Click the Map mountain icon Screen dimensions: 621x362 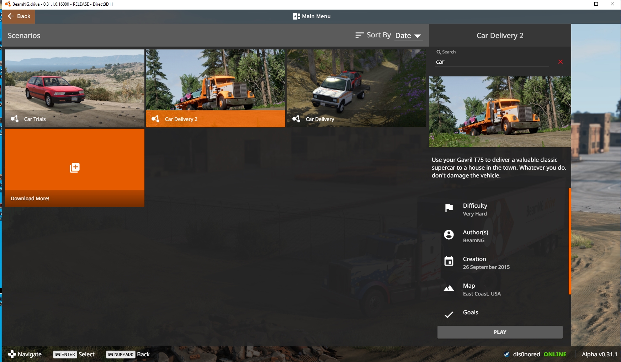tap(449, 288)
